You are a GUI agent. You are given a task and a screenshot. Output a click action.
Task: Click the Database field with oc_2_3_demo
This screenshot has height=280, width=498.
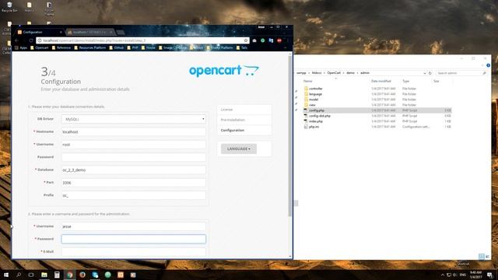tap(134, 170)
